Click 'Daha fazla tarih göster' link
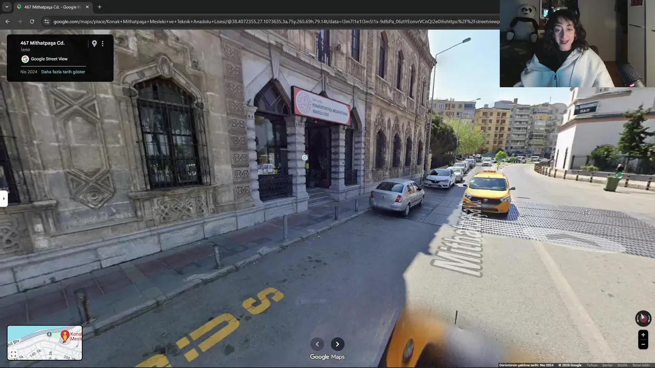This screenshot has height=368, width=655. pos(63,72)
